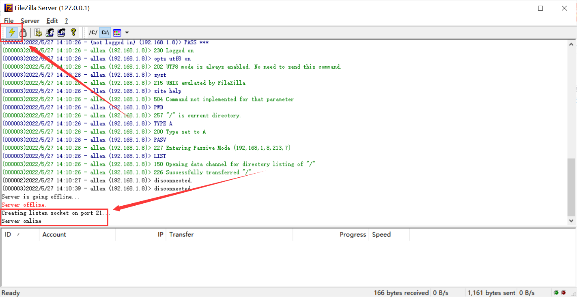577x297 pixels.
Task: Switch path display to /C/ style
Action: (93, 32)
